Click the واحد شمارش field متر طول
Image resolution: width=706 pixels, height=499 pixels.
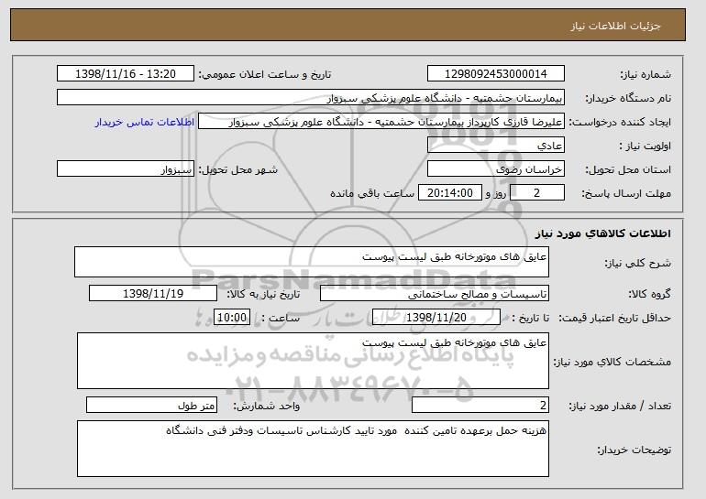point(151,405)
